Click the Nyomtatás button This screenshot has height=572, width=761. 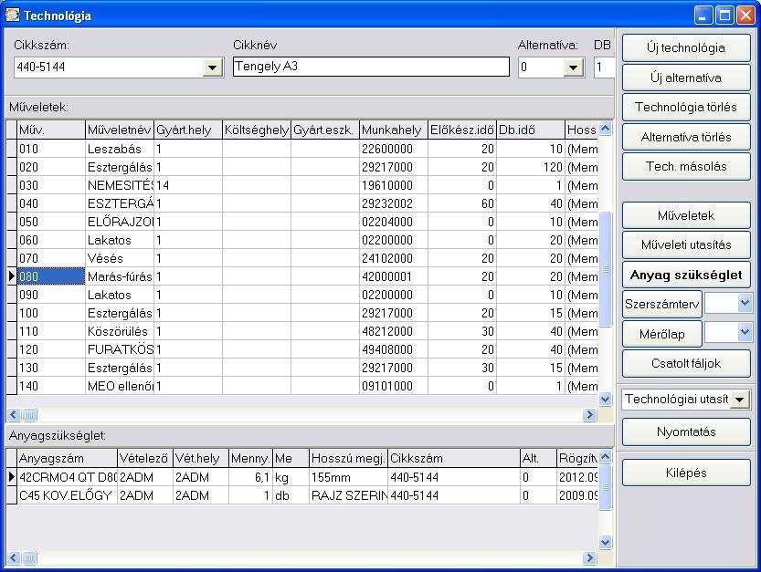click(686, 432)
